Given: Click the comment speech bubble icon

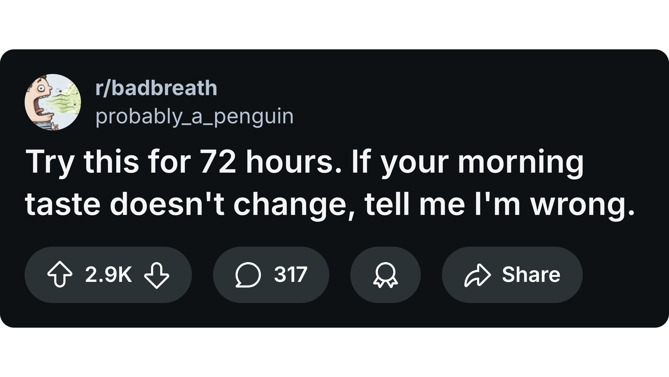Looking at the screenshot, I should pyautogui.click(x=248, y=275).
